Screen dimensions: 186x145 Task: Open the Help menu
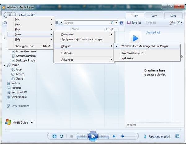31,39
